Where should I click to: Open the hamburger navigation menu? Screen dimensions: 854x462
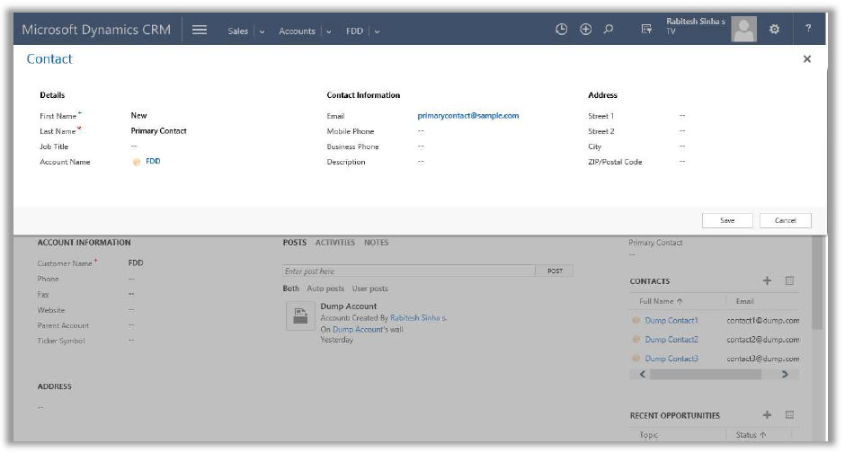[200, 30]
